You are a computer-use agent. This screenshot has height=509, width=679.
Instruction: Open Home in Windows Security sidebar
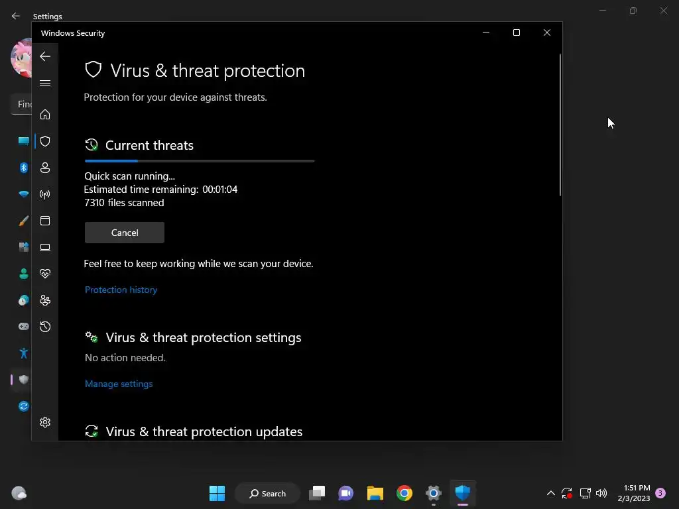(45, 115)
